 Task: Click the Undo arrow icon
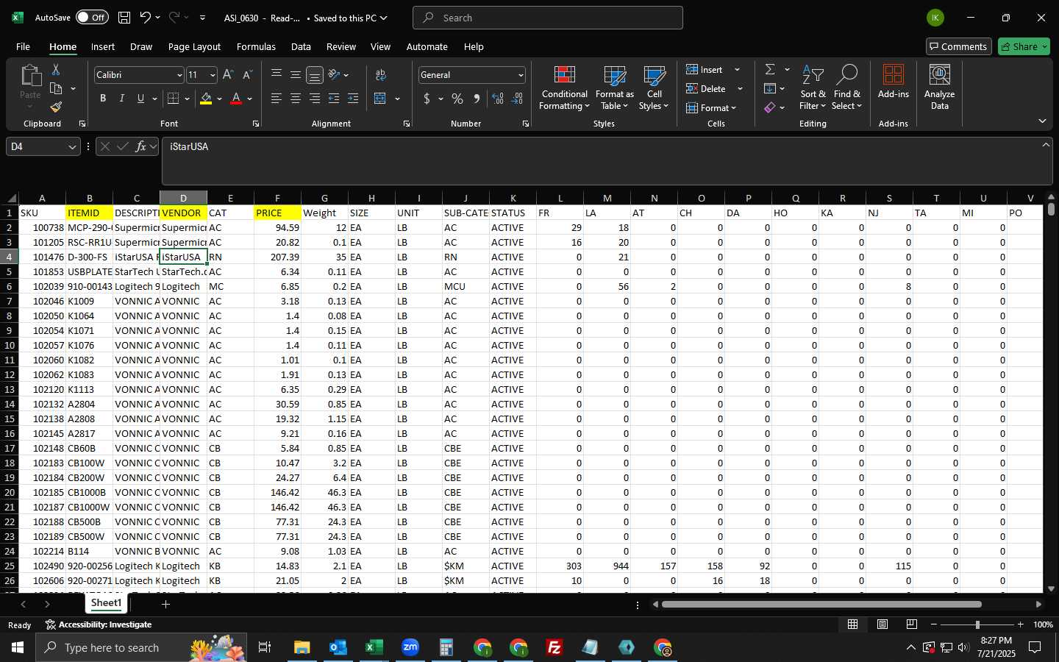click(x=146, y=18)
